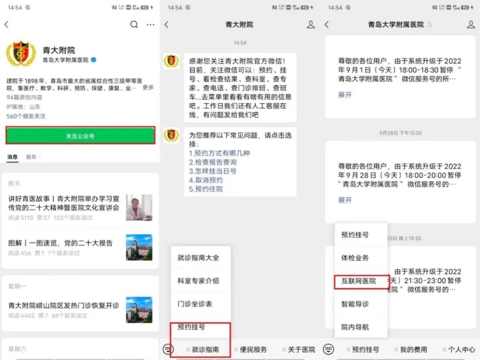The height and width of the screenshot is (360, 480).
Task: Select 互联网医院 from the popup menu
Action: pyautogui.click(x=358, y=281)
